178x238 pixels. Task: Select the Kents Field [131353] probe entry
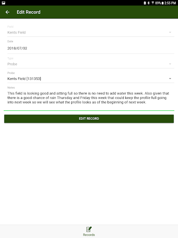coord(24,78)
